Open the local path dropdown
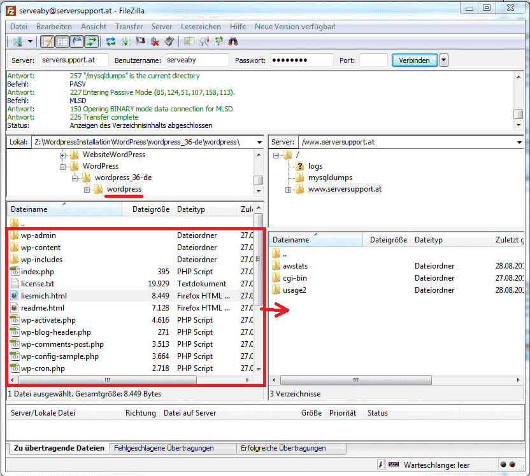The height and width of the screenshot is (476, 530). tap(259, 142)
